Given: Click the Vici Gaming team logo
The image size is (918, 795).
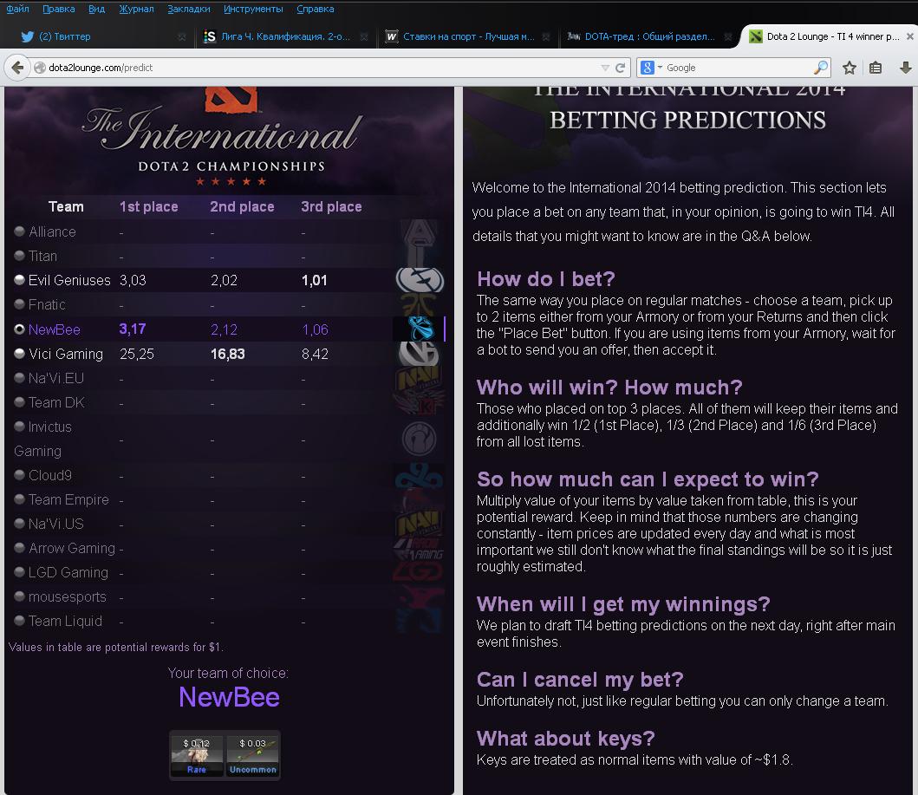Looking at the screenshot, I should (419, 354).
